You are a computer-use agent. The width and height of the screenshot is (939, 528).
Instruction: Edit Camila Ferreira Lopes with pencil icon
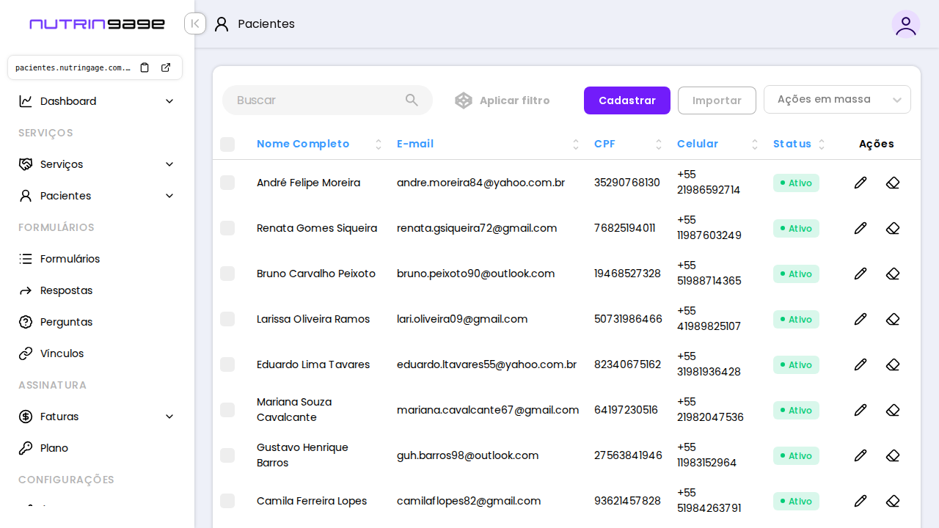click(x=861, y=501)
